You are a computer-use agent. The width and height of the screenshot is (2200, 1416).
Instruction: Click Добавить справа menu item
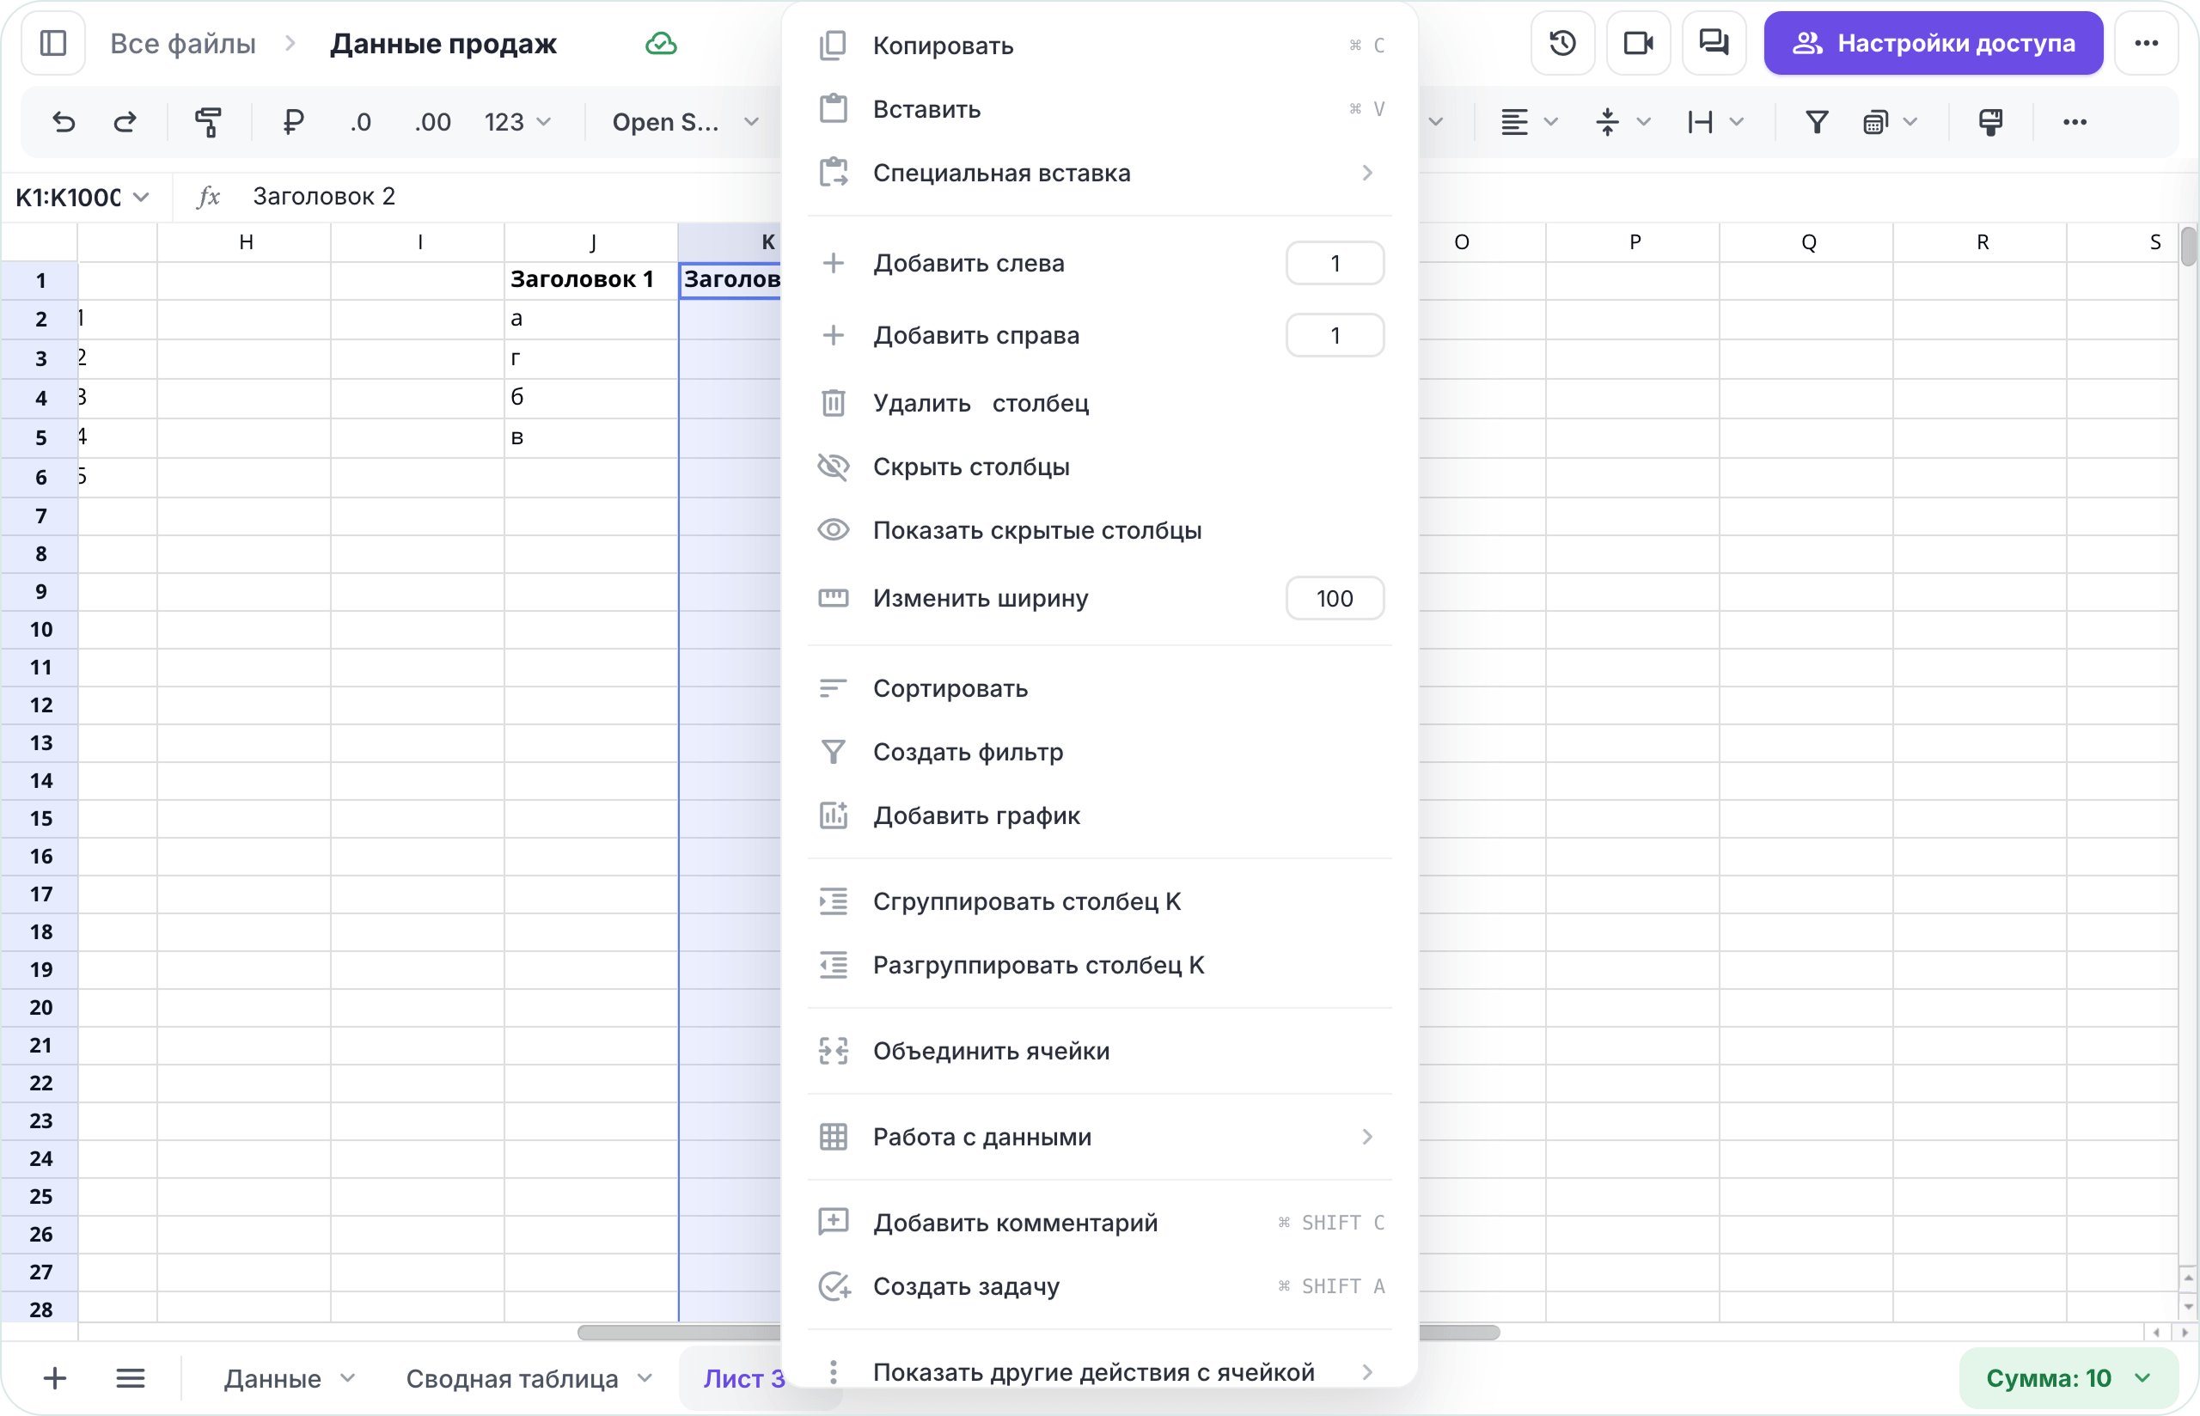tap(976, 336)
